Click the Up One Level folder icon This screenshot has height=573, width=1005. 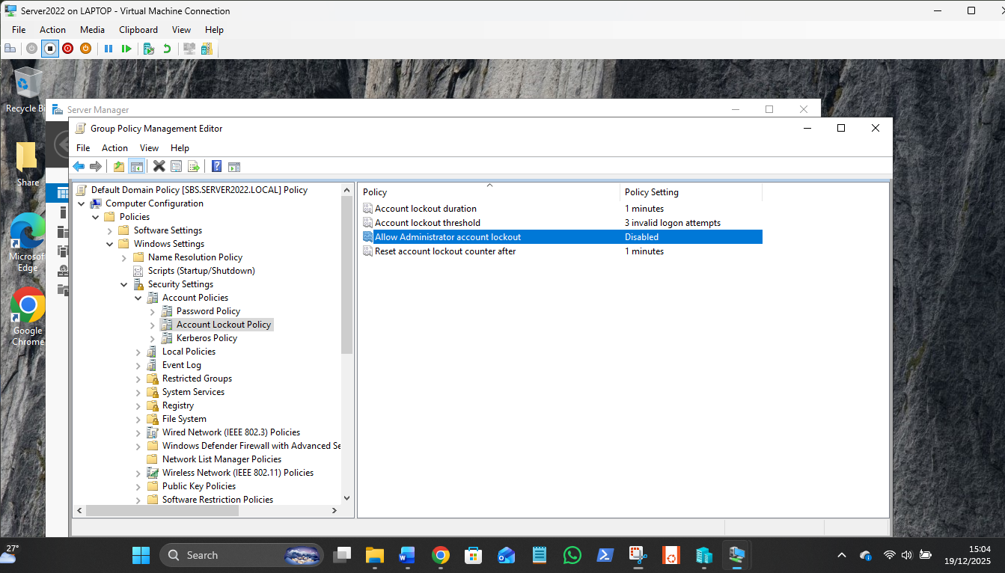coord(119,166)
